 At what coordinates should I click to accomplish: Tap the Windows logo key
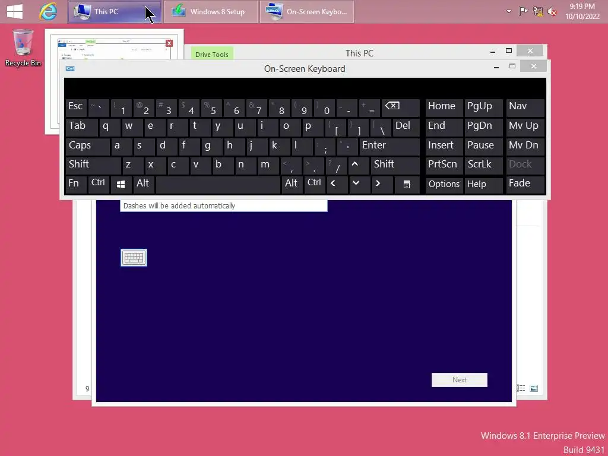click(x=121, y=185)
